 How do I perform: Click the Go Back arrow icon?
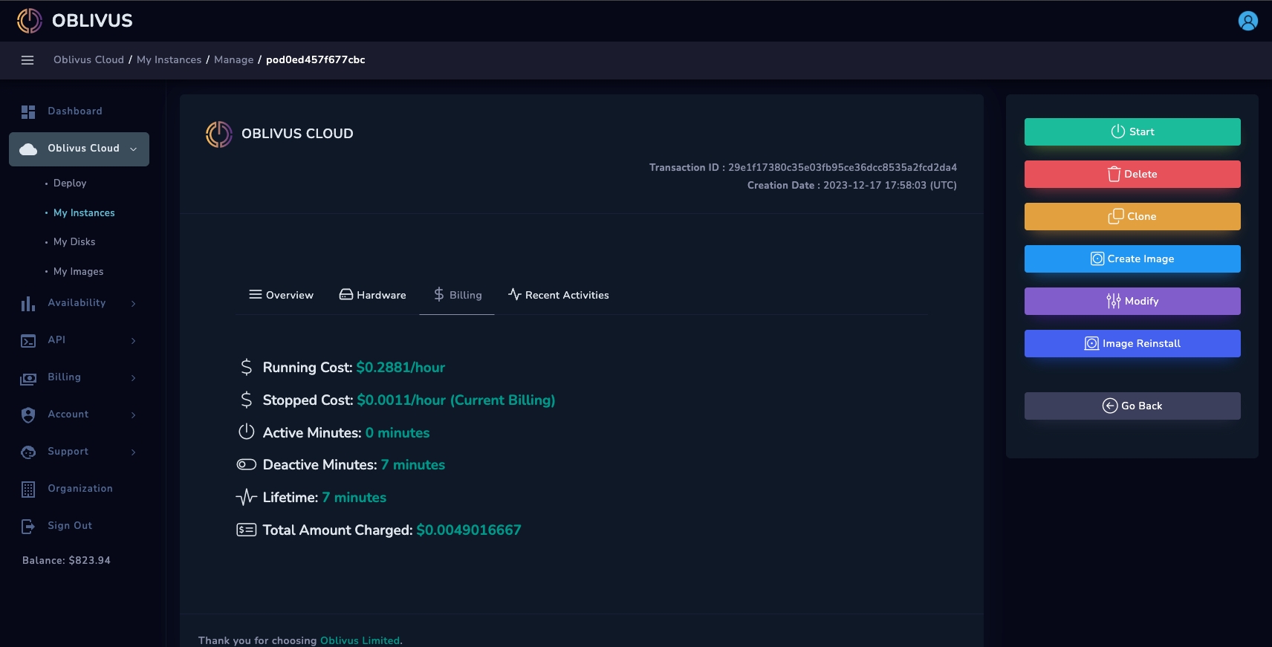click(x=1110, y=406)
